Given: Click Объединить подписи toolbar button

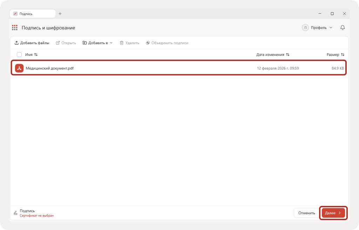Looking at the screenshot, I should click(167, 43).
